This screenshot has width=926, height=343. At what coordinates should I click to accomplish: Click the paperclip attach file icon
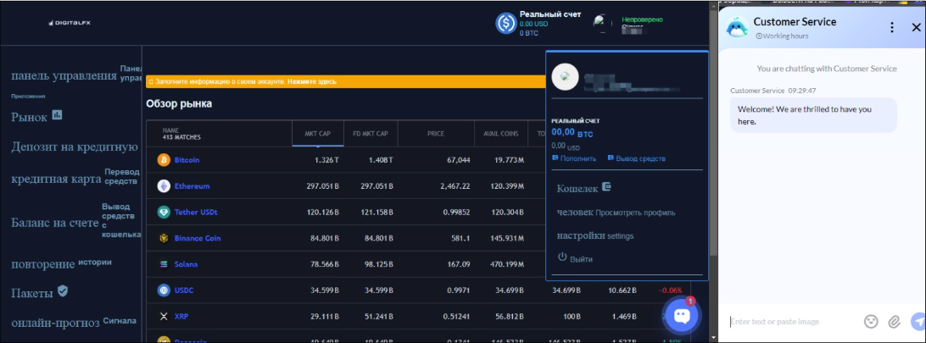tap(894, 321)
